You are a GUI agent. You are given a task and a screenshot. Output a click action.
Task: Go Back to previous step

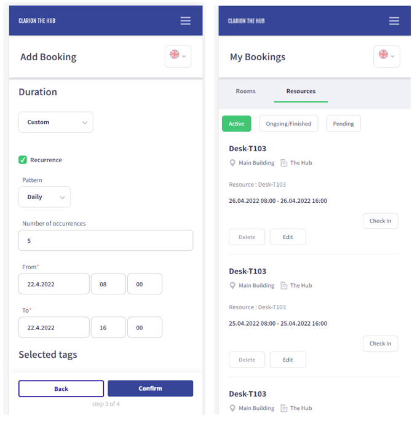point(61,388)
